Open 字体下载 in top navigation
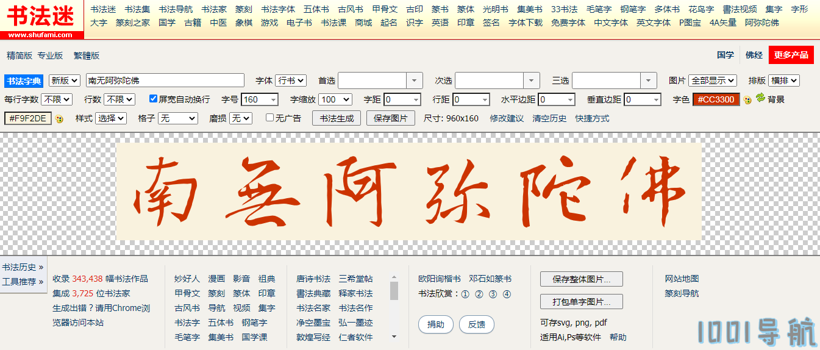This screenshot has width=820, height=350. click(526, 23)
